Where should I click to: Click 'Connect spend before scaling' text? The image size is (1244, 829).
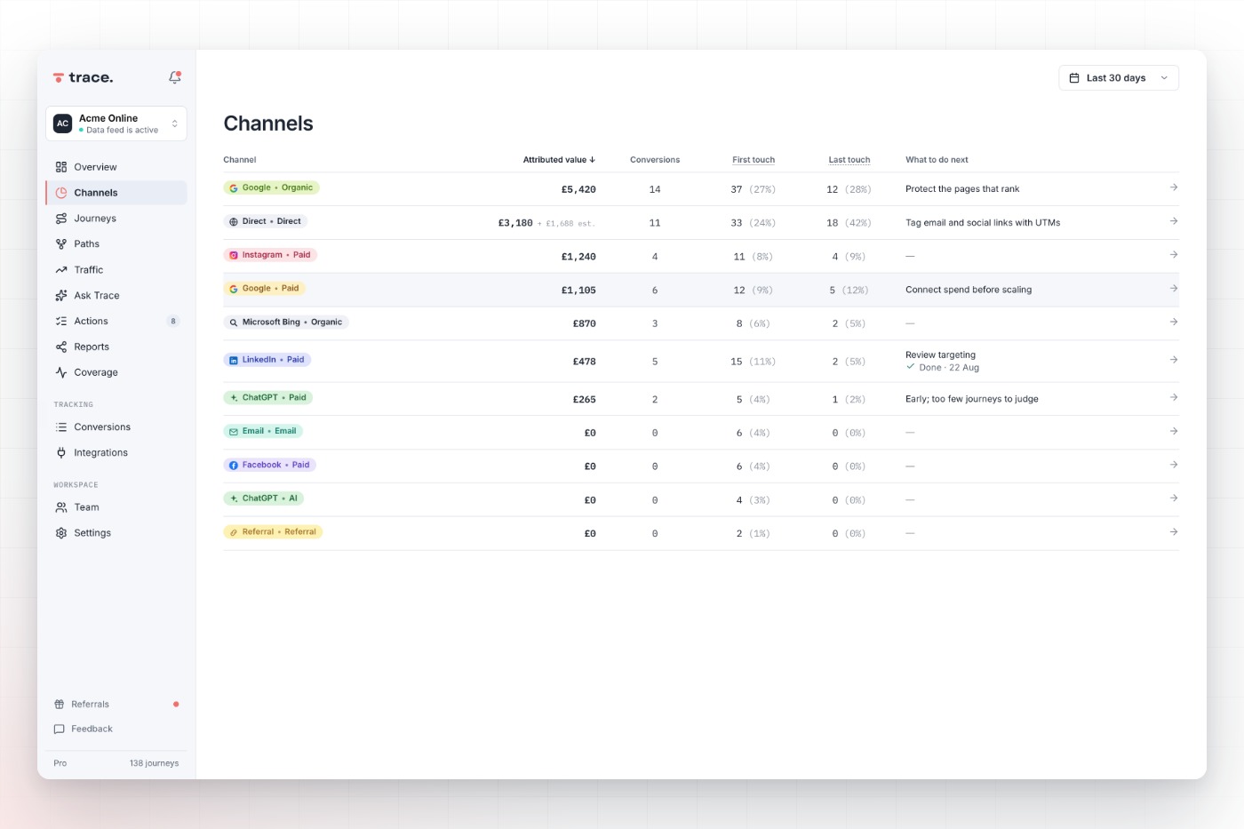969,290
